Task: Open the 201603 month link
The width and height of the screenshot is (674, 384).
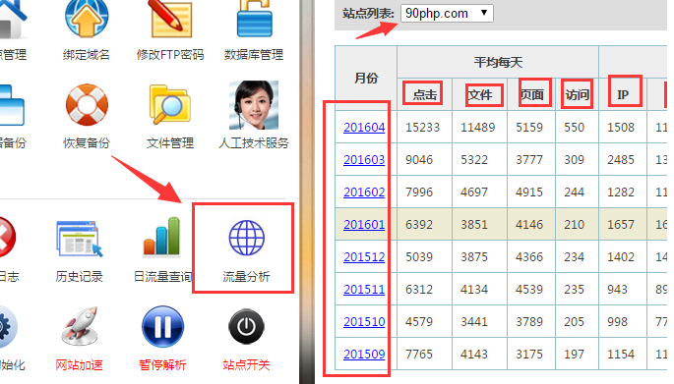Action: pyautogui.click(x=364, y=160)
